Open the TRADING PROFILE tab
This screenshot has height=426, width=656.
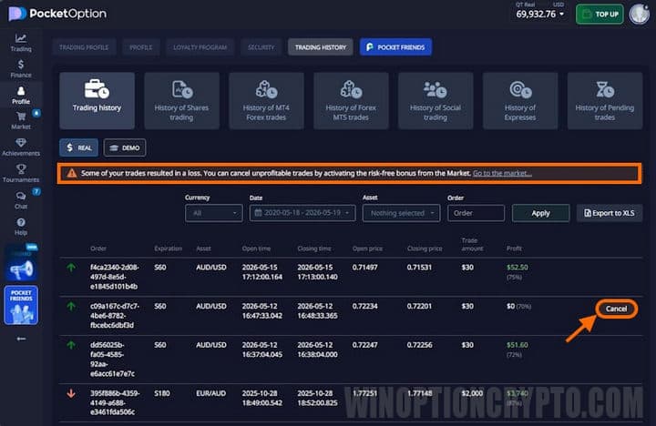tap(84, 47)
